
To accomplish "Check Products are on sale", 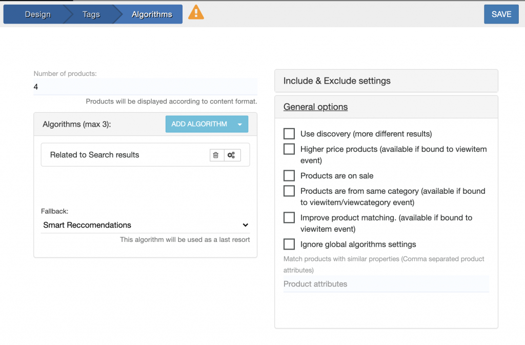I will click(289, 176).
